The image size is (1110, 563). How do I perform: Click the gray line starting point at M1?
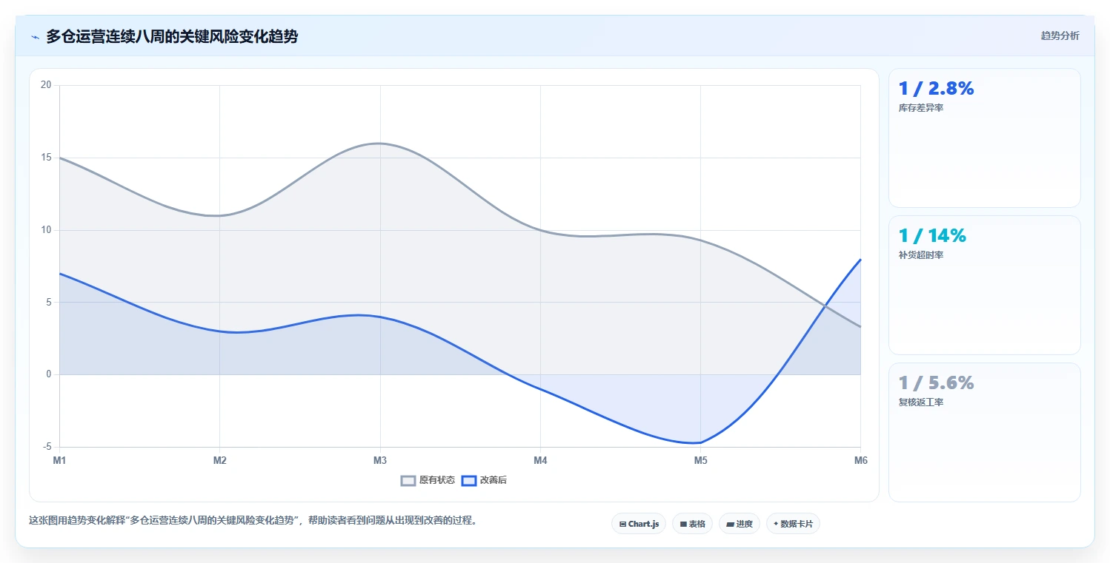[x=60, y=158]
